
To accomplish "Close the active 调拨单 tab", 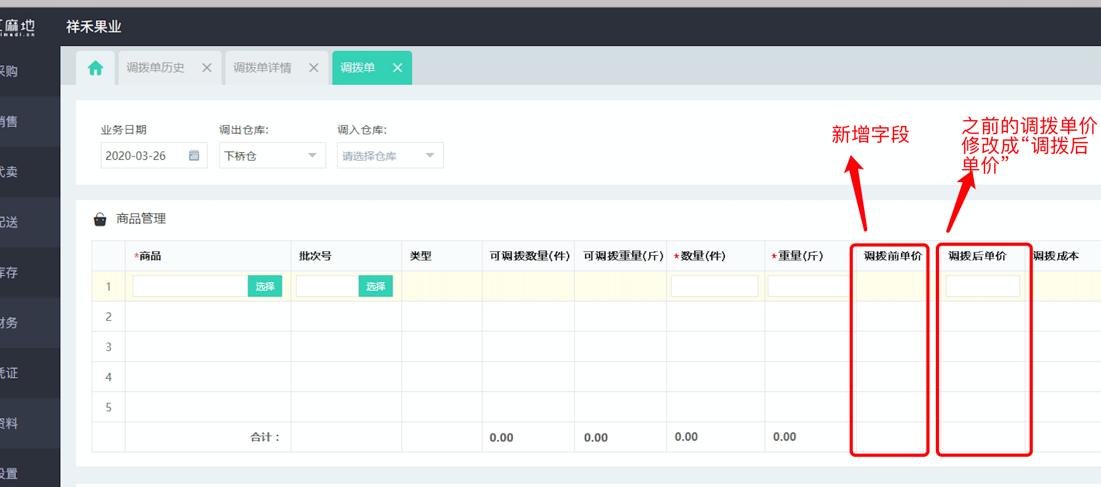I will pyautogui.click(x=397, y=68).
